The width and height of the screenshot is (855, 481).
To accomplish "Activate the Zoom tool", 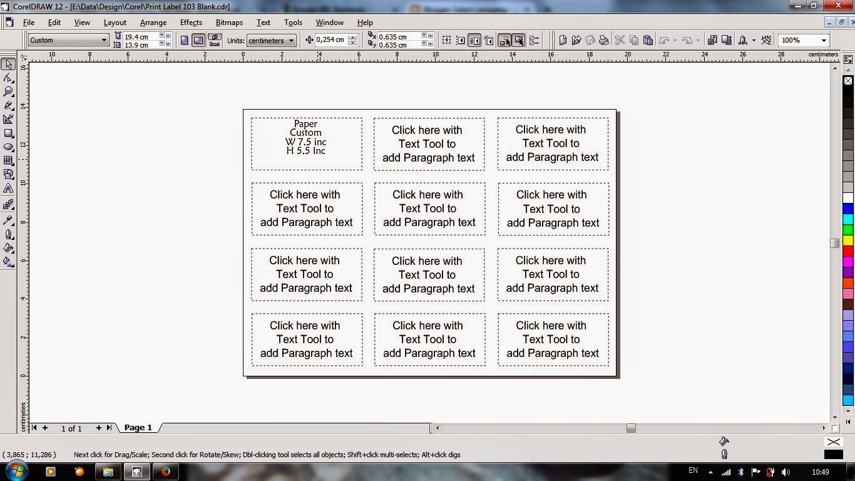I will pos(9,91).
